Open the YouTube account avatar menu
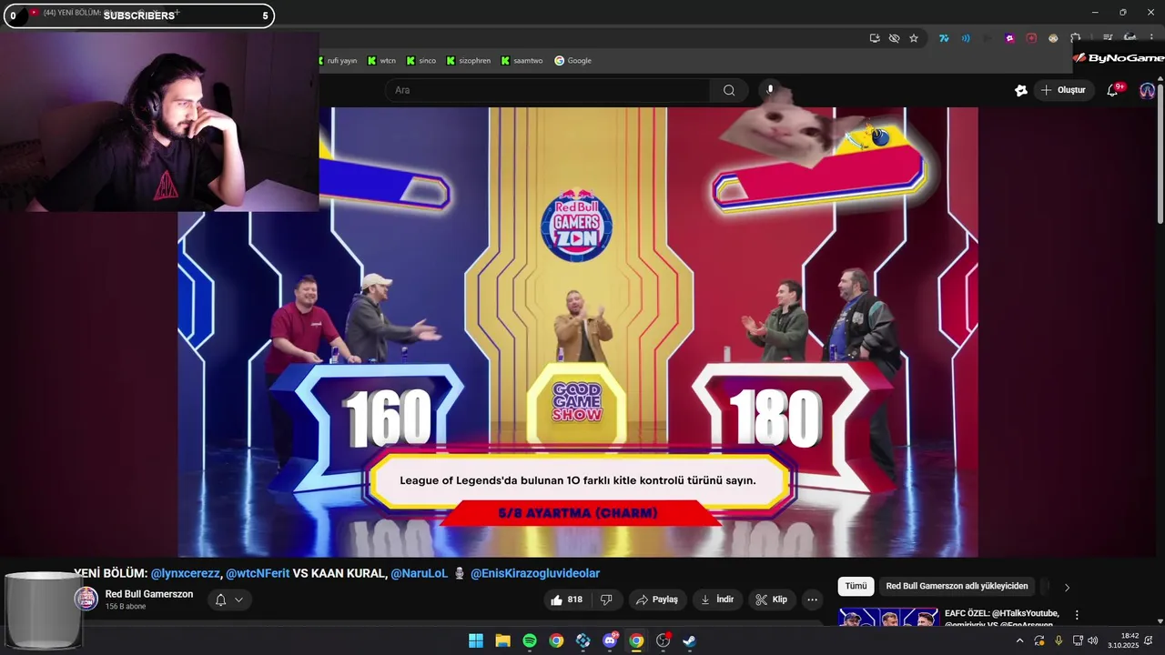Image resolution: width=1165 pixels, height=655 pixels. click(x=1147, y=90)
